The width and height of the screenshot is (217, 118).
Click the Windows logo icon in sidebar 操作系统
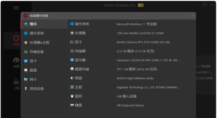click(26, 33)
